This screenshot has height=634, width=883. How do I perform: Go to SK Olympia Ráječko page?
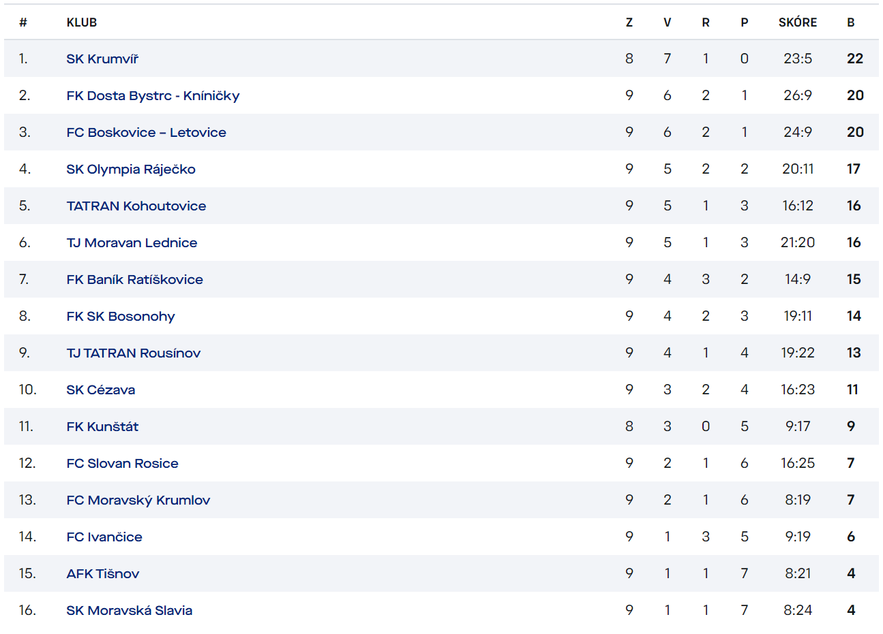pos(131,169)
